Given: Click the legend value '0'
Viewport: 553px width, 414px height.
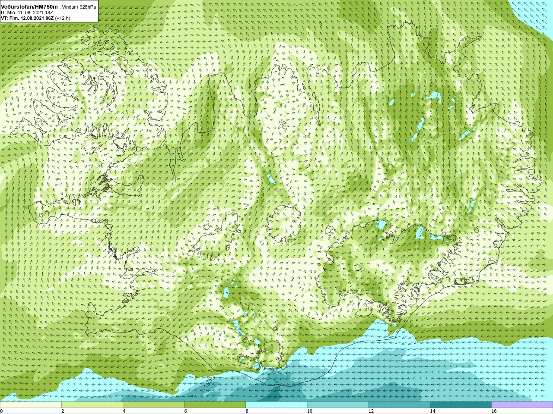Looking at the screenshot, I should [2, 411].
